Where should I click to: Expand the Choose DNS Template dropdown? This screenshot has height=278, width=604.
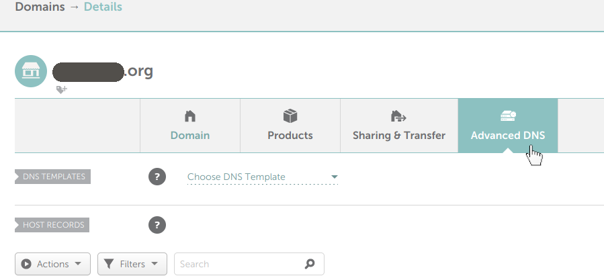pos(262,177)
